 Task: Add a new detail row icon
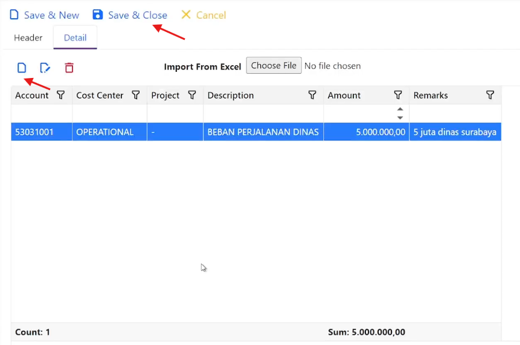(x=22, y=68)
